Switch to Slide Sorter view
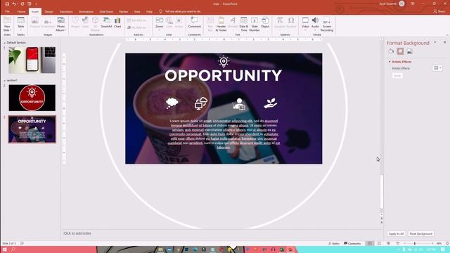450x253 pixels. (x=379, y=243)
